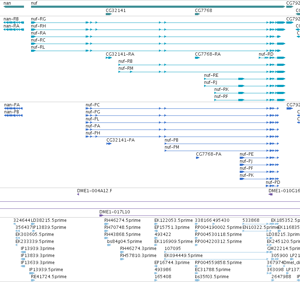Click EST RH70748.5prime
The image size is (300, 282).
tap(122, 227)
